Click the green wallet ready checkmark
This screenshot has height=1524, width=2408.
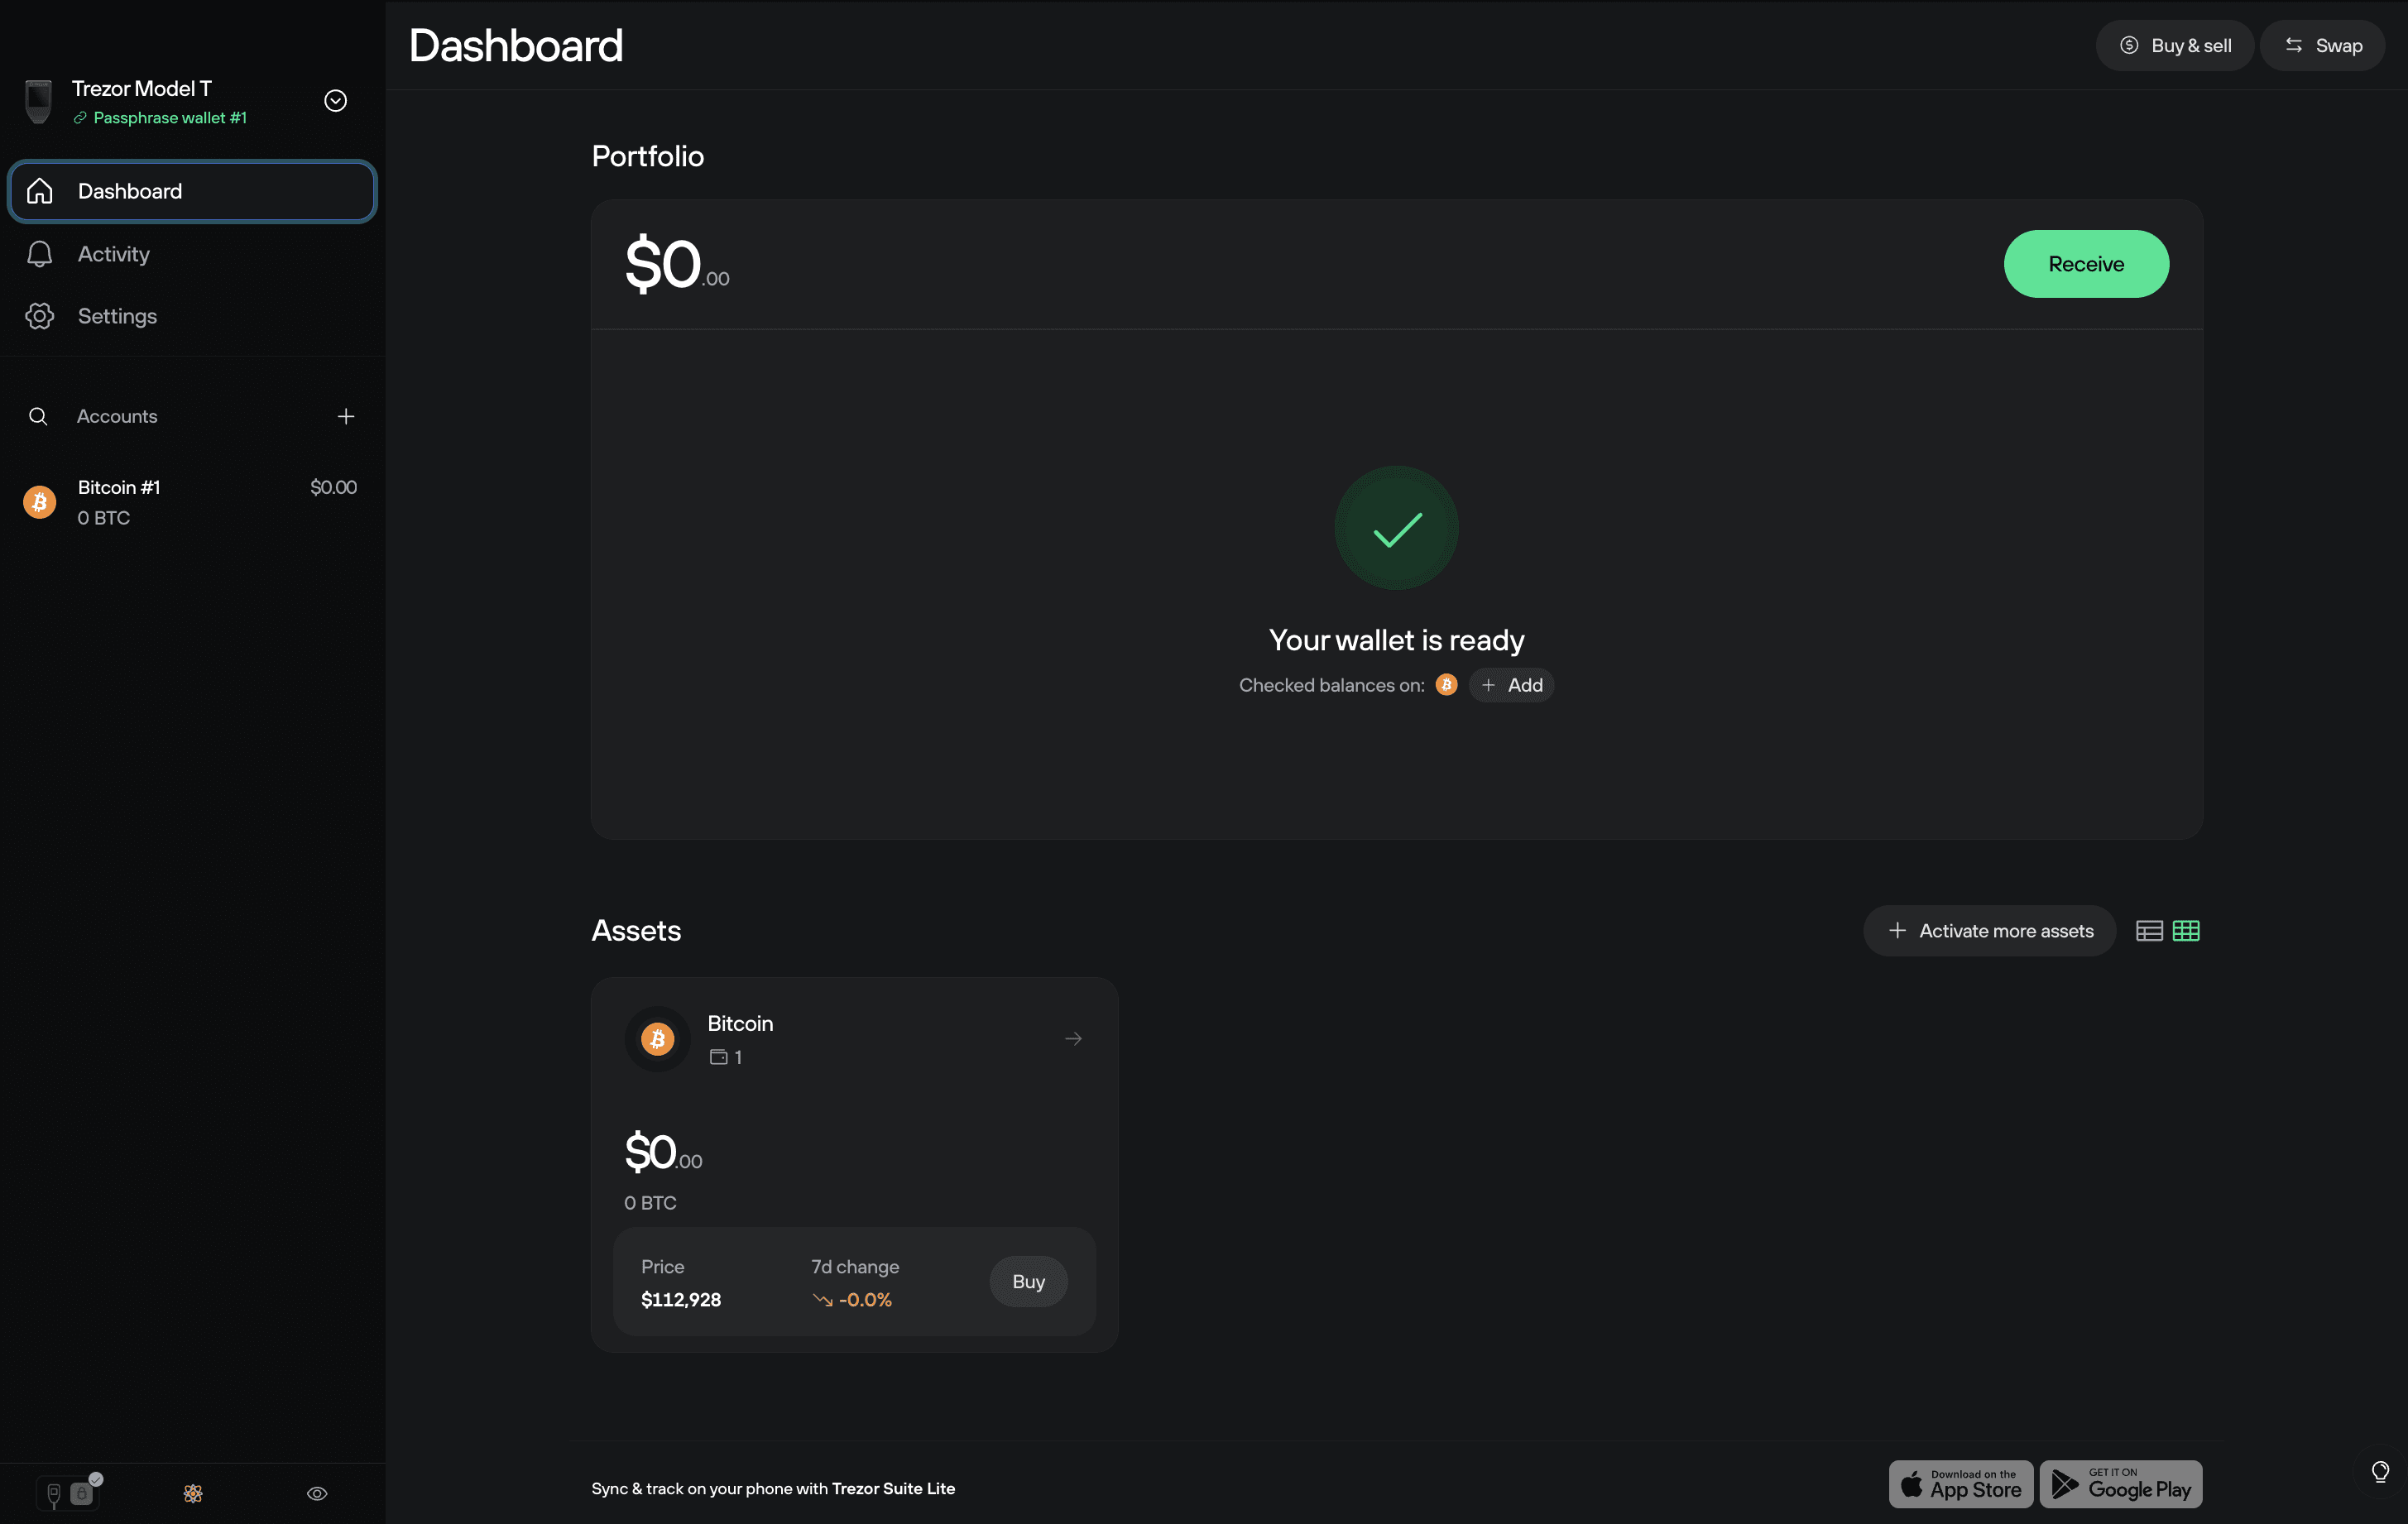tap(1396, 528)
